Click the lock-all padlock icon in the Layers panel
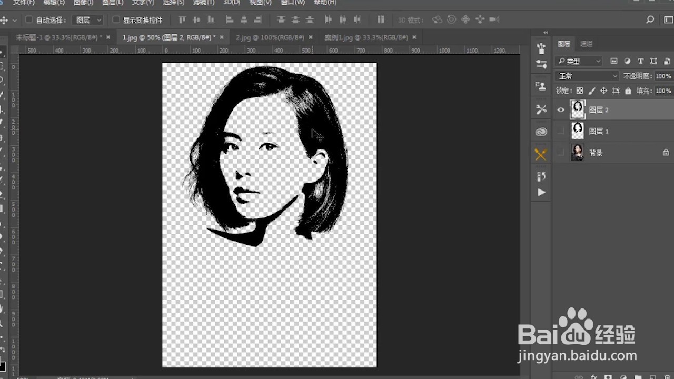 (x=627, y=91)
